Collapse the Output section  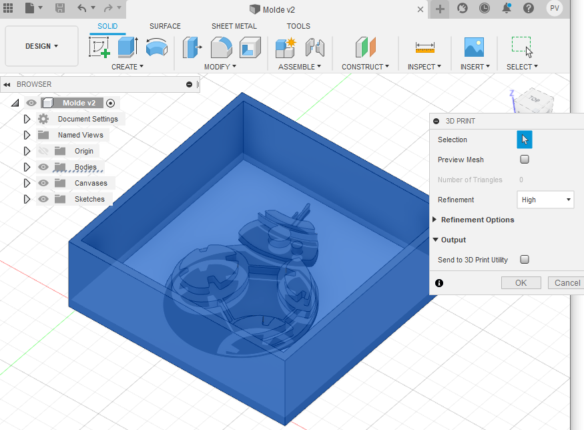pyautogui.click(x=435, y=240)
